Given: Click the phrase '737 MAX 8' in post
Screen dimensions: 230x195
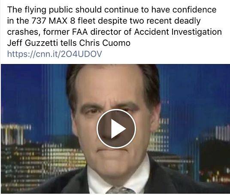Looking at the screenshot, I should (53, 21).
